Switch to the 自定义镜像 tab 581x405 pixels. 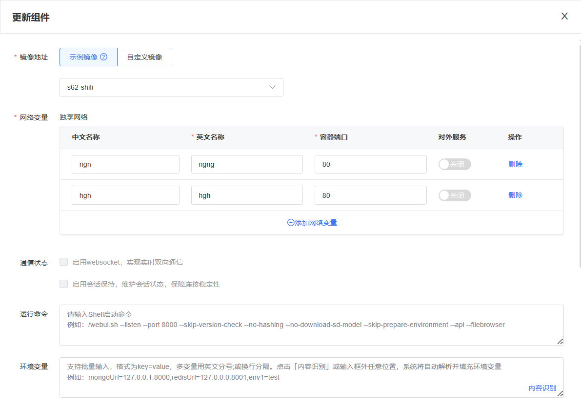pyautogui.click(x=144, y=57)
